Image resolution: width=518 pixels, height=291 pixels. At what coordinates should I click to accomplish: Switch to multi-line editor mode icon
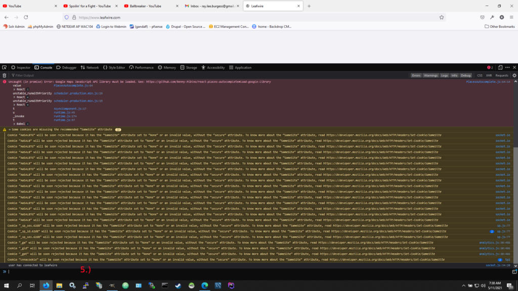click(514, 271)
